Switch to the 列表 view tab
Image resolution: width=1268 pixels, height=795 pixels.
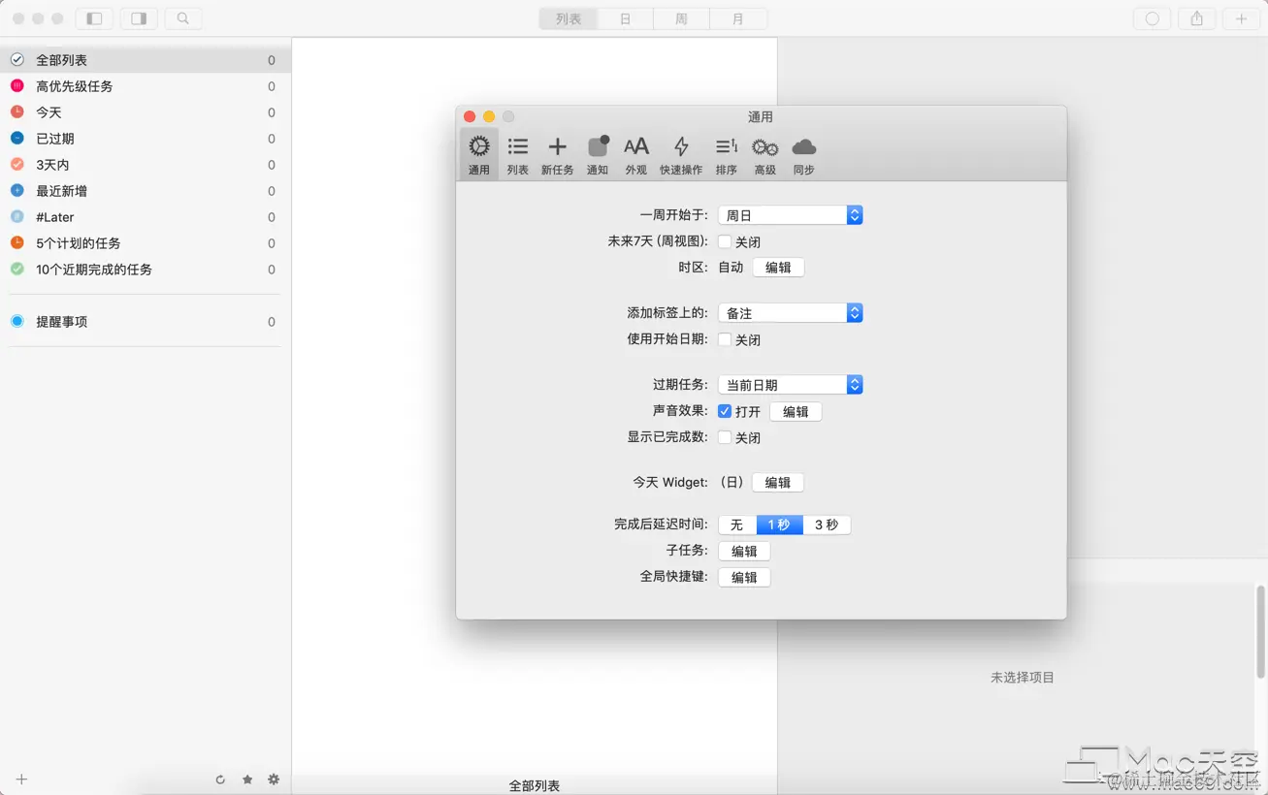569,18
